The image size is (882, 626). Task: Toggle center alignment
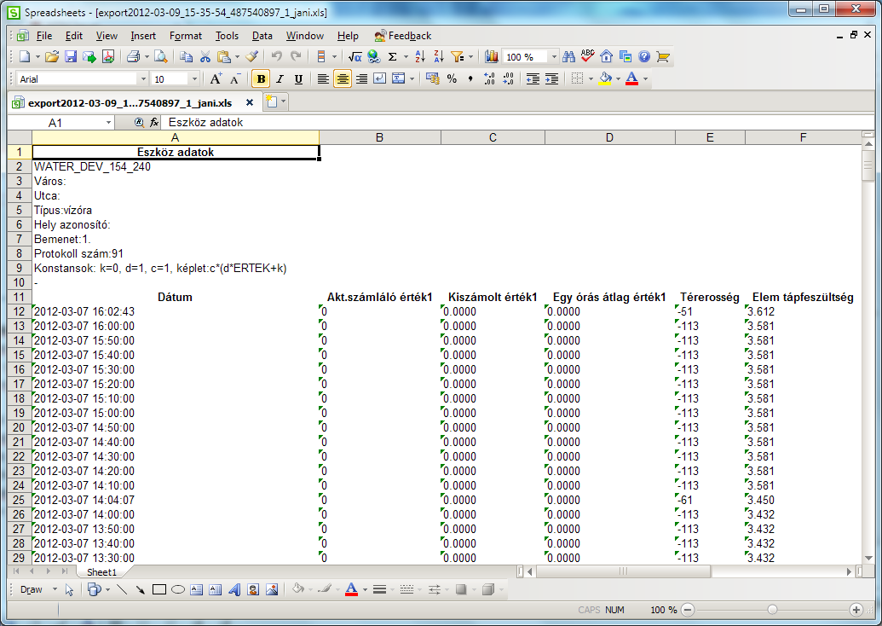(343, 78)
